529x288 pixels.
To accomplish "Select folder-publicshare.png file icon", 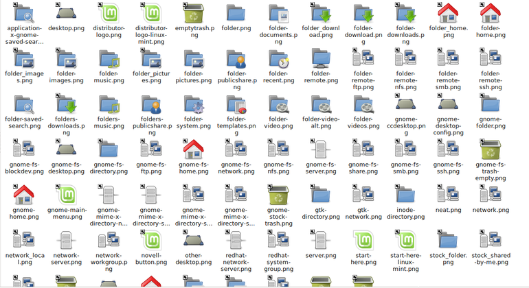I will (x=236, y=59).
